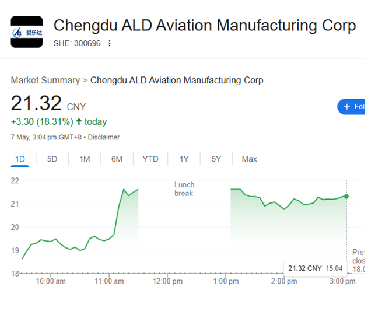The height and width of the screenshot is (311, 375).
Task: Click the Lunch break label on chart
Action: click(x=184, y=189)
